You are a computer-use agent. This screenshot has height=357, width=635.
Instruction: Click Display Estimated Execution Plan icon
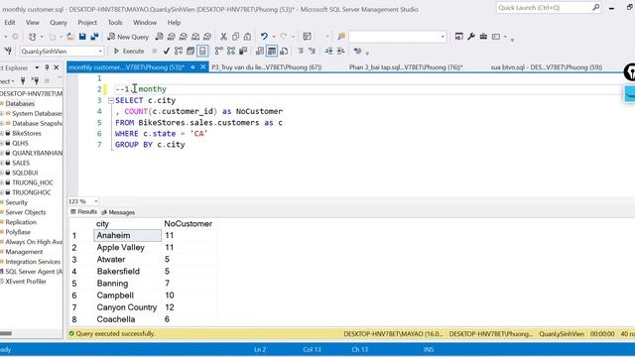point(179,51)
